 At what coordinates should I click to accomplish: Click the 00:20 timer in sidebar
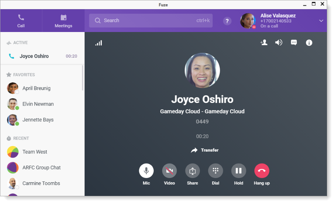pos(71,56)
